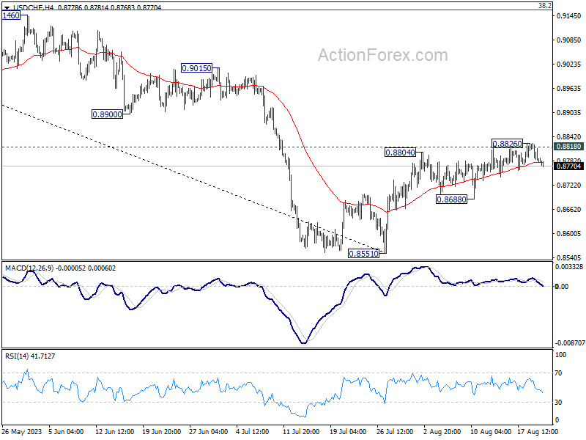
Task: Click the 0.86005 price axis value
Action: click(568, 234)
